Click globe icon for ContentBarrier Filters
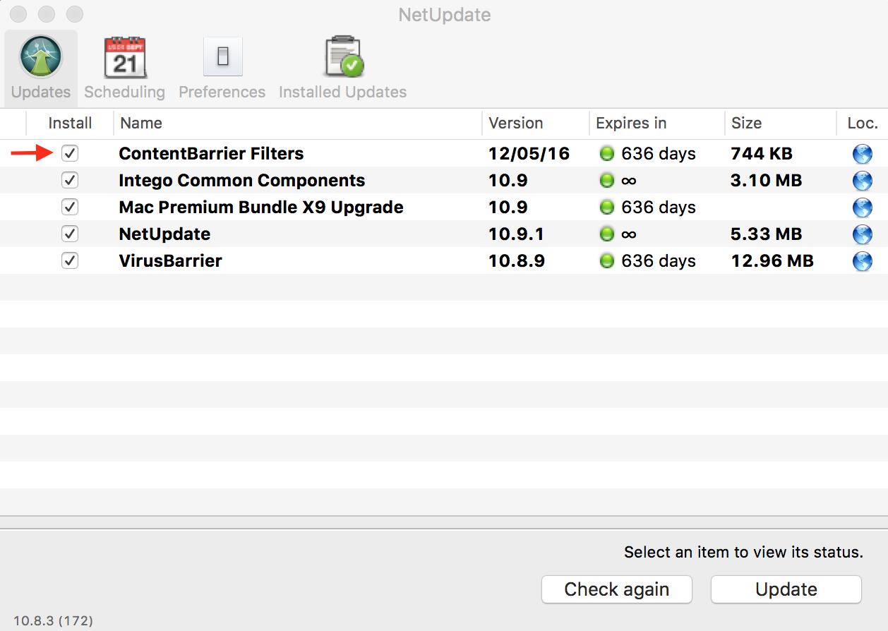The width and height of the screenshot is (888, 631). click(x=863, y=154)
